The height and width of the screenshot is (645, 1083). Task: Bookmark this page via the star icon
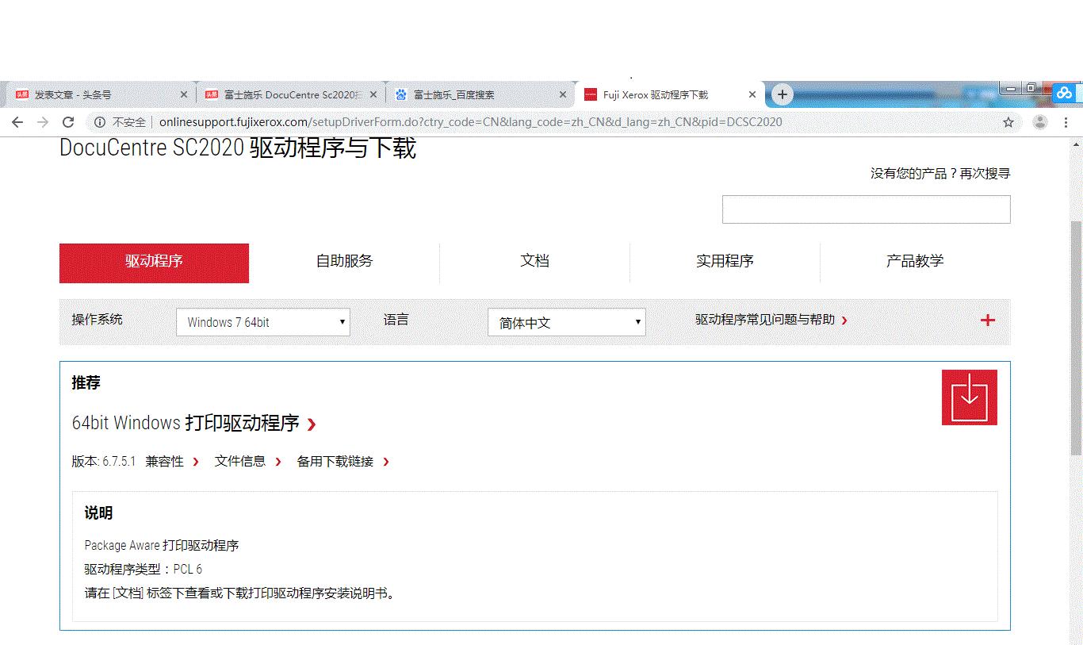pyautogui.click(x=1008, y=122)
